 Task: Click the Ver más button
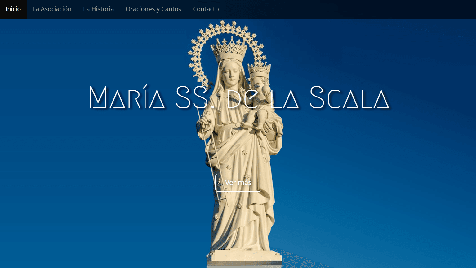click(238, 183)
